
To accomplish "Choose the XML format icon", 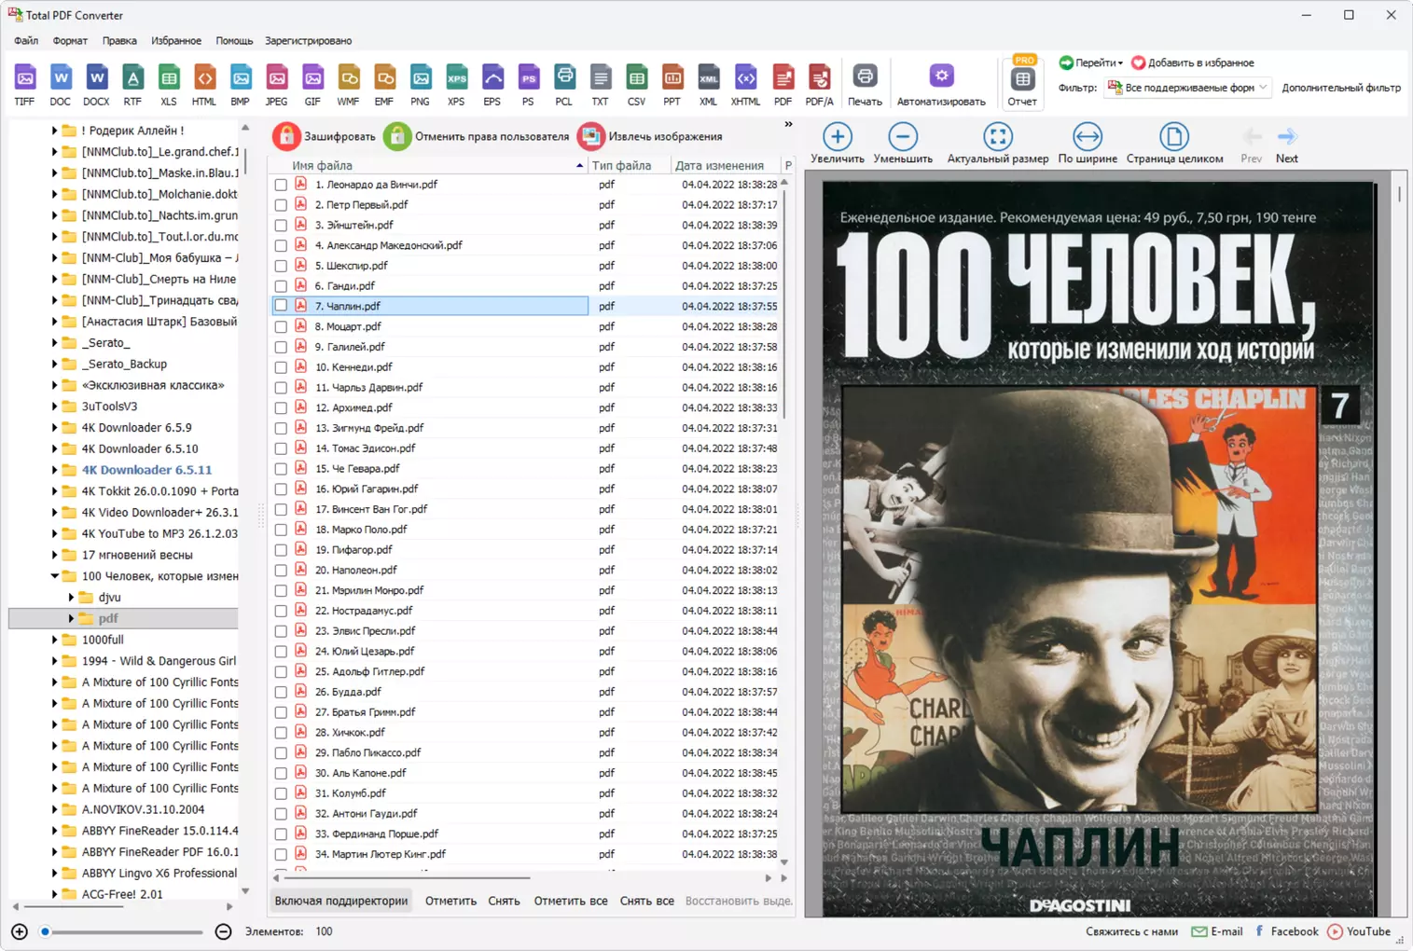I will click(x=709, y=85).
